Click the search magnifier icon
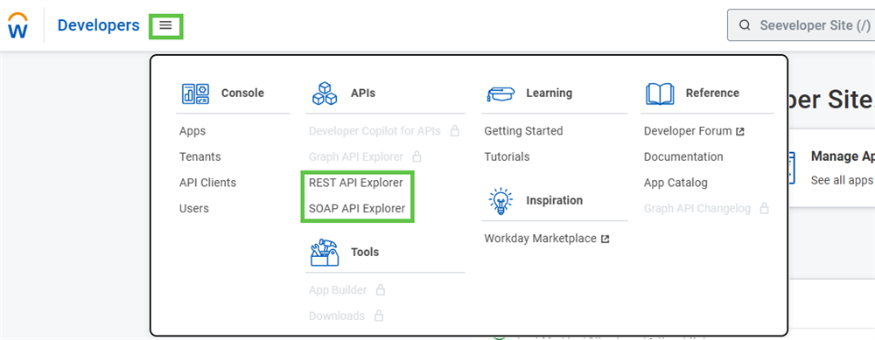The width and height of the screenshot is (875, 340). [745, 25]
